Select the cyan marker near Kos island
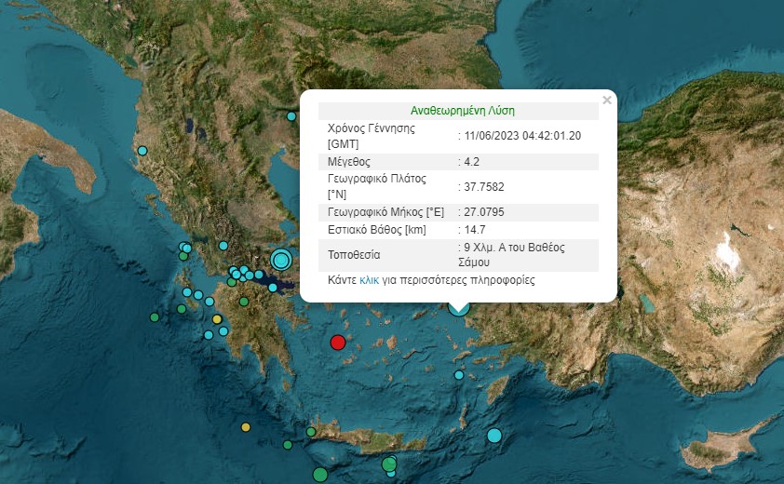The height and width of the screenshot is (484, 784). (x=459, y=375)
